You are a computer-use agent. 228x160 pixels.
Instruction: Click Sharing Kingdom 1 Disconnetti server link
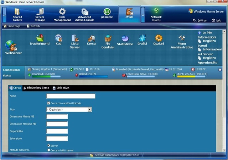click(49, 69)
